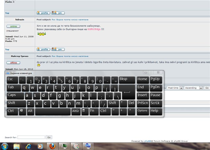Click the Search for text field

tap(31, 137)
